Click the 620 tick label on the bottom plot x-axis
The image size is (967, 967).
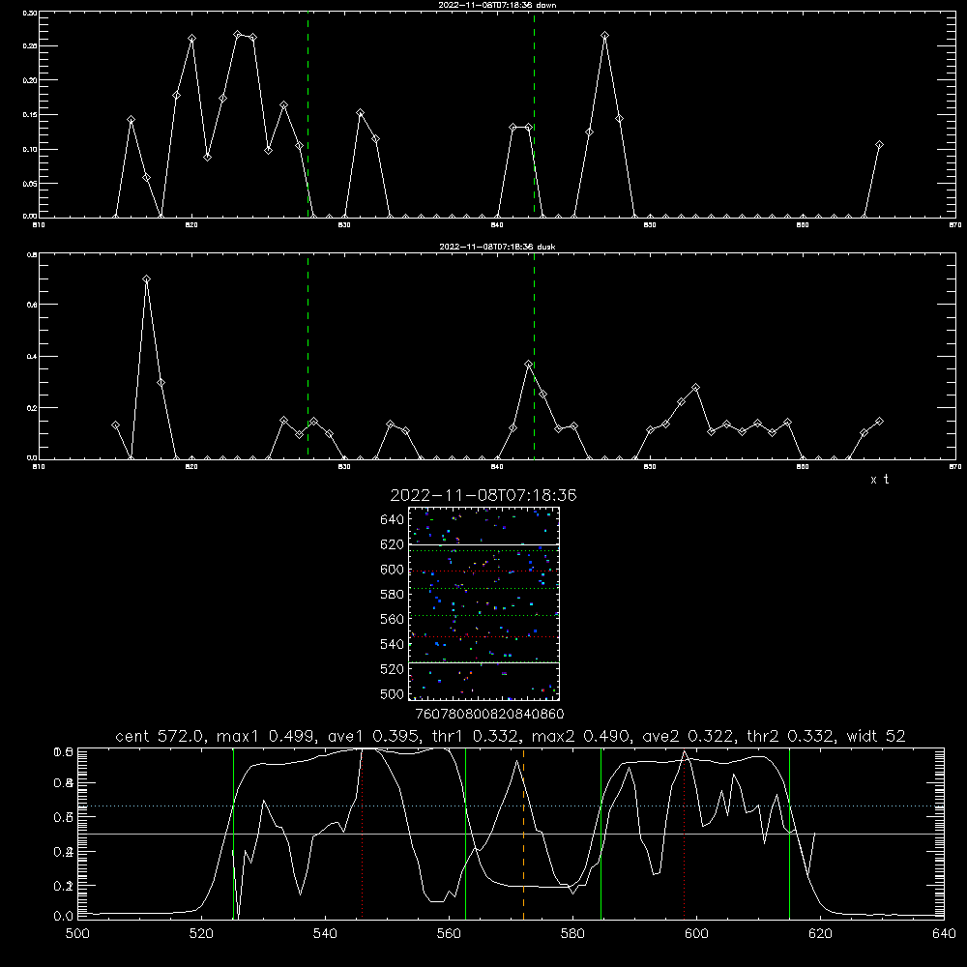coord(820,934)
